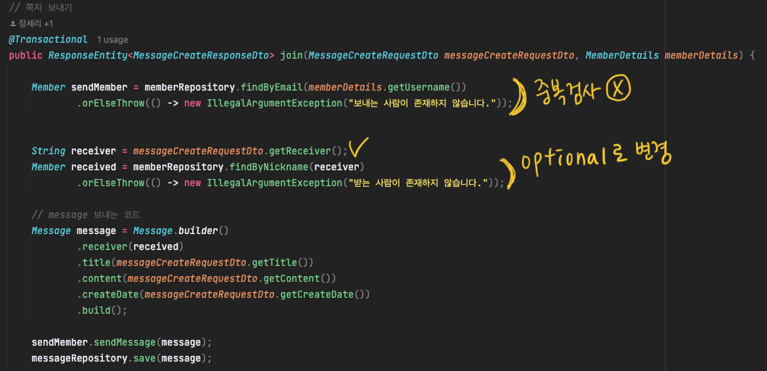The image size is (767, 371).
Task: Click the .content method name
Action: coord(102,278)
